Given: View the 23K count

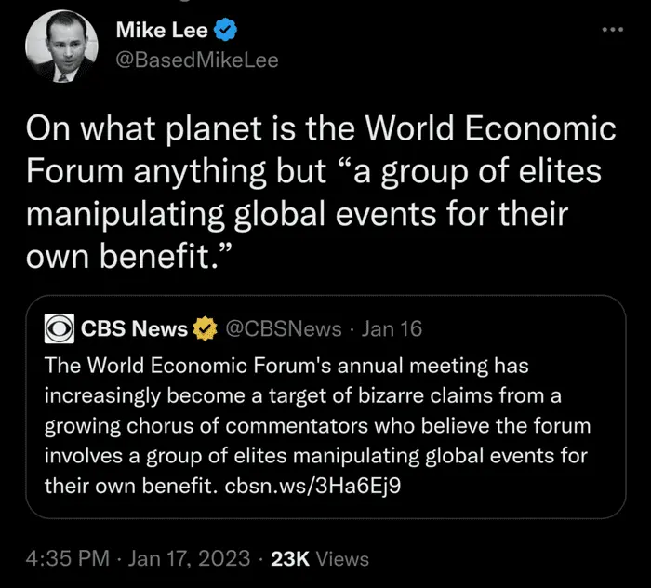Looking at the screenshot, I should pyautogui.click(x=289, y=559).
